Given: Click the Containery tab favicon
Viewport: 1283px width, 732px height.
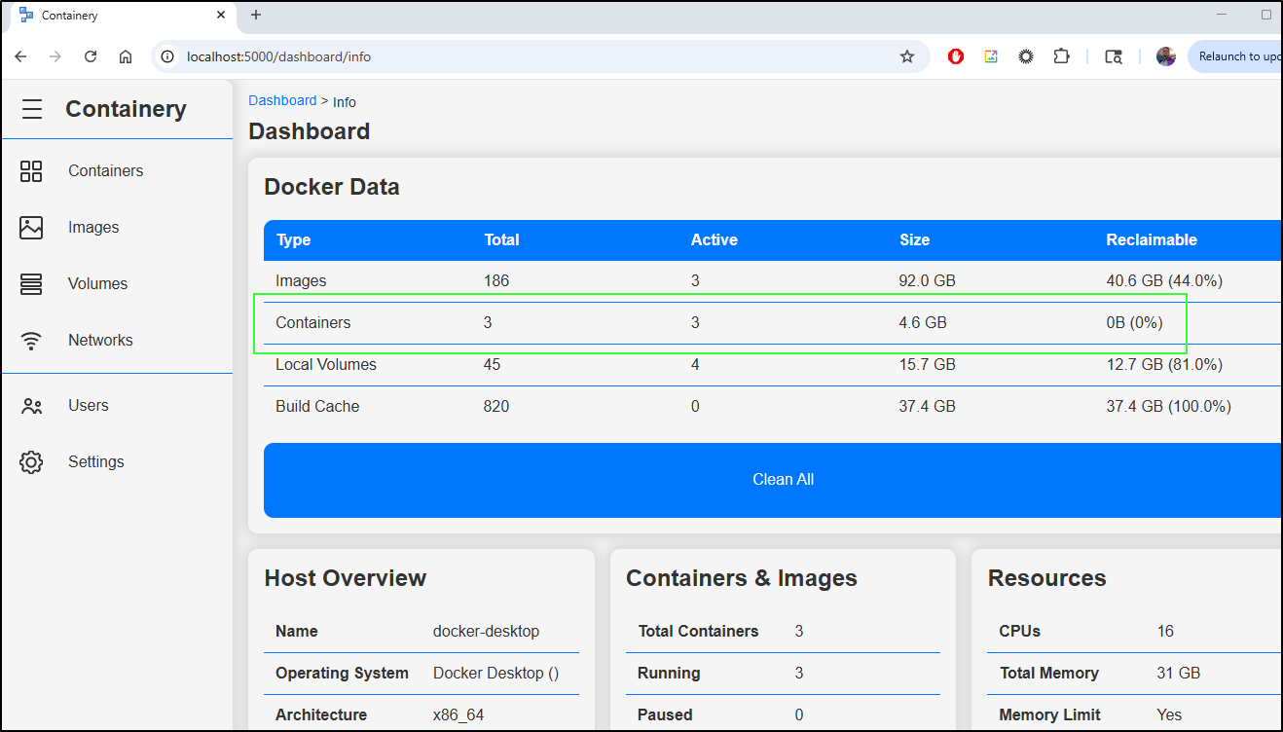Looking at the screenshot, I should click(x=27, y=16).
